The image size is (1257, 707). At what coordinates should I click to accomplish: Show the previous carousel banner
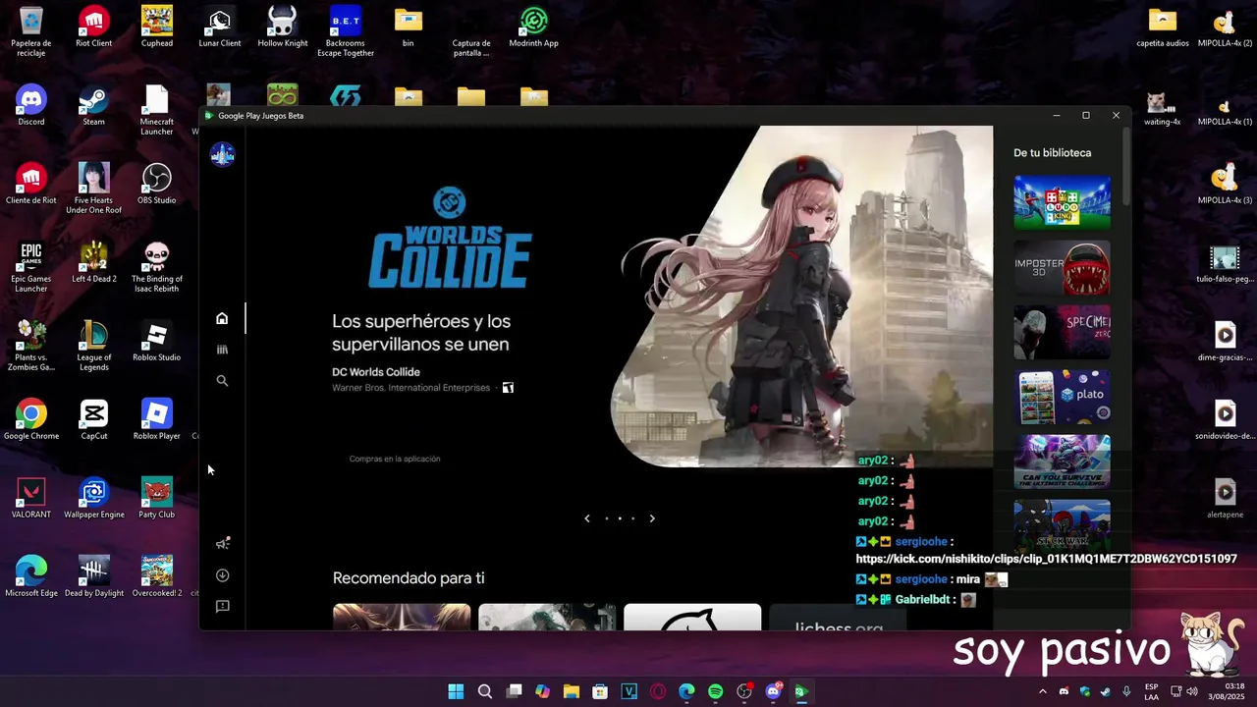click(587, 518)
